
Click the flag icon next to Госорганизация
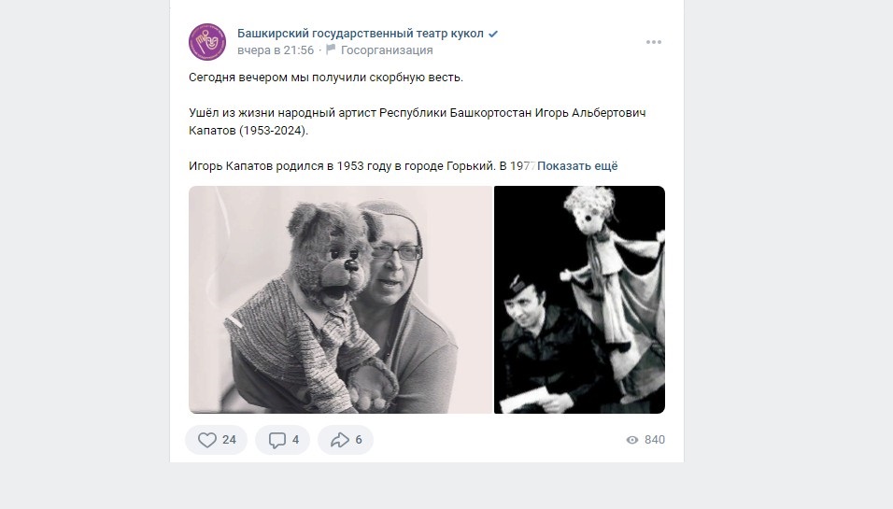pos(331,49)
